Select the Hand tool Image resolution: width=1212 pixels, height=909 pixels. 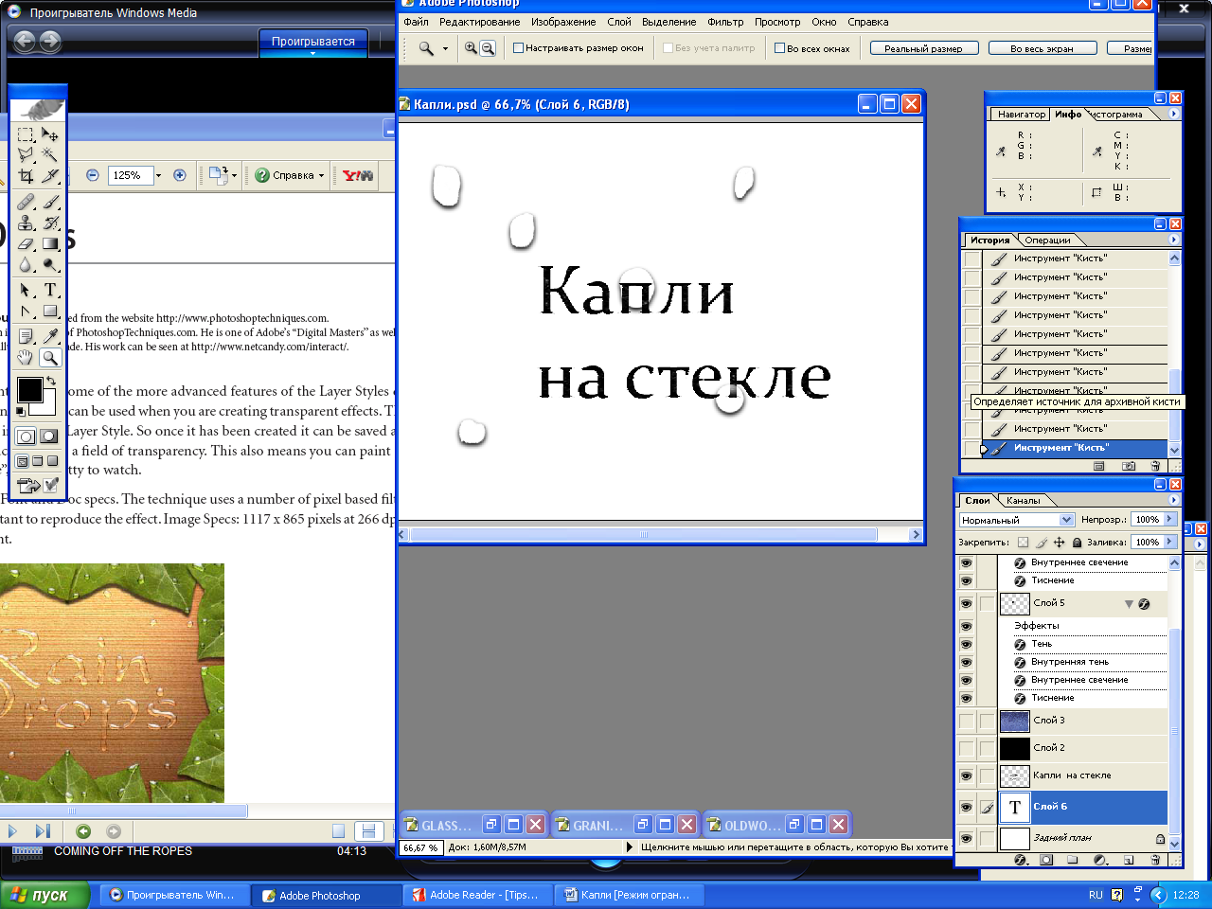[26, 357]
